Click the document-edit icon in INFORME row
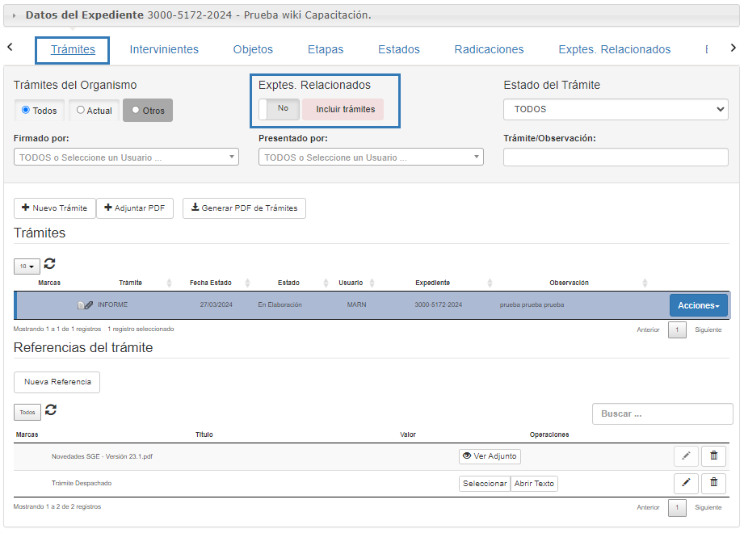This screenshot has width=744, height=533. (x=85, y=305)
